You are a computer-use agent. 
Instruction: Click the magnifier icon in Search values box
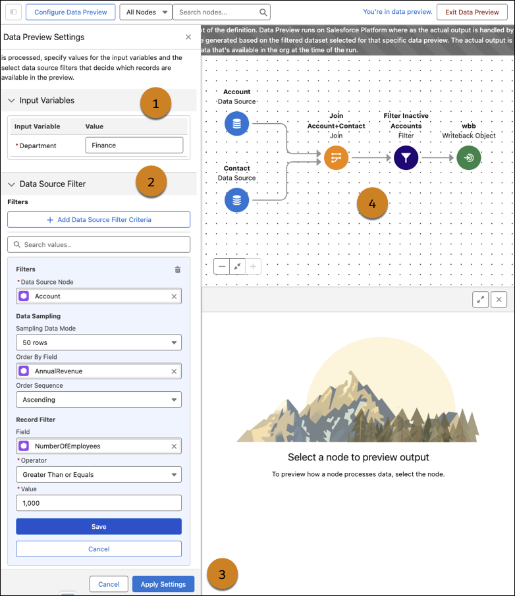pos(17,244)
